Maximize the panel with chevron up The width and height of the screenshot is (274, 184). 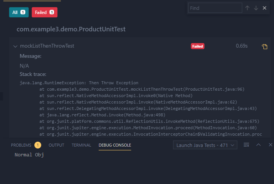pos(259,145)
